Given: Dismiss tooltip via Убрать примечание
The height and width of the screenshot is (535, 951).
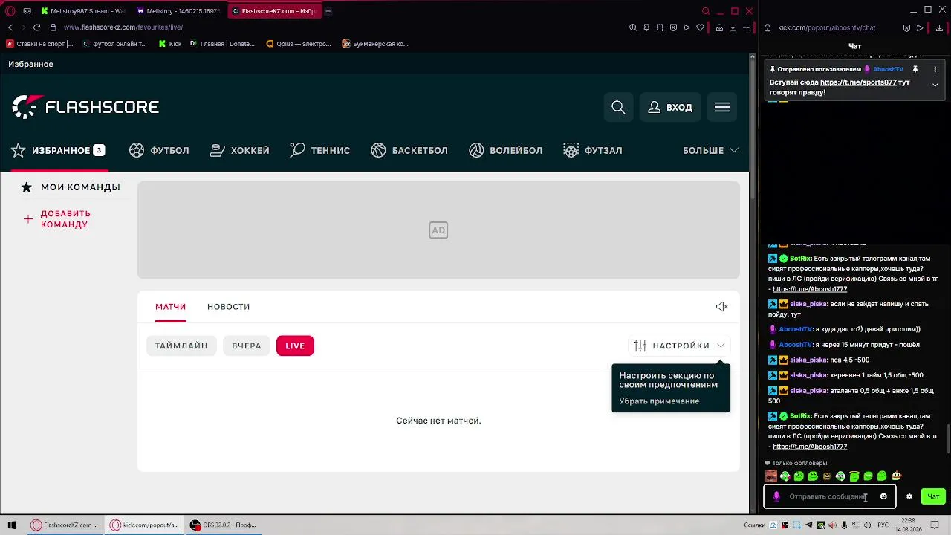Looking at the screenshot, I should [x=659, y=401].
